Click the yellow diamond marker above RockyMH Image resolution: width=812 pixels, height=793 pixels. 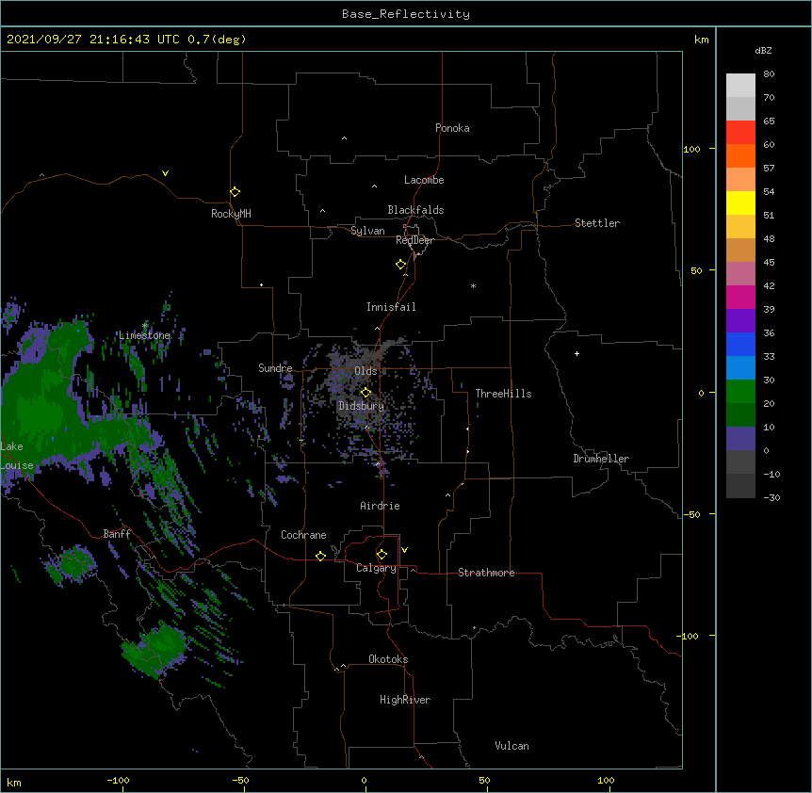point(235,192)
